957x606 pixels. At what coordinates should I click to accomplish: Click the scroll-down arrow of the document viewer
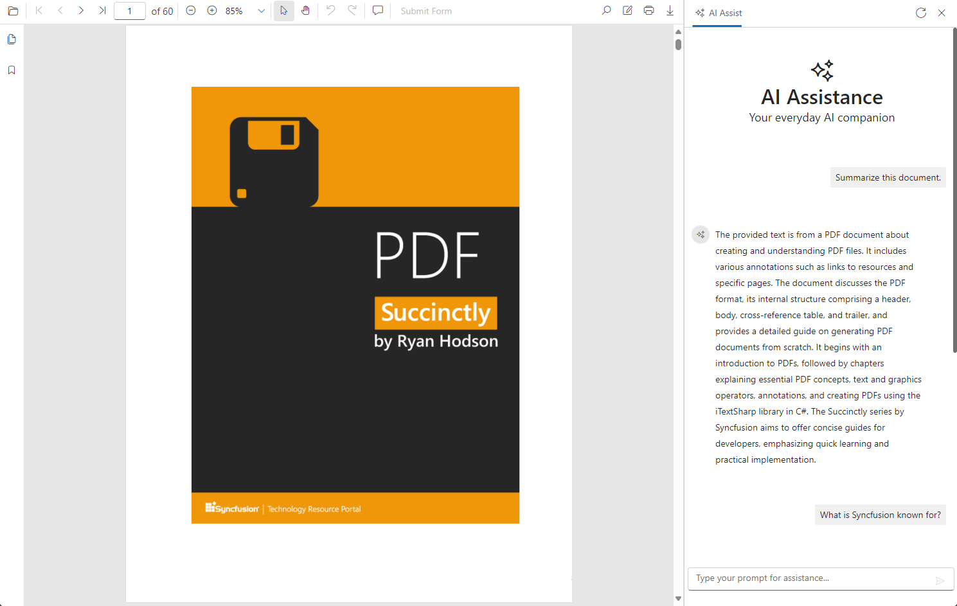tap(678, 598)
